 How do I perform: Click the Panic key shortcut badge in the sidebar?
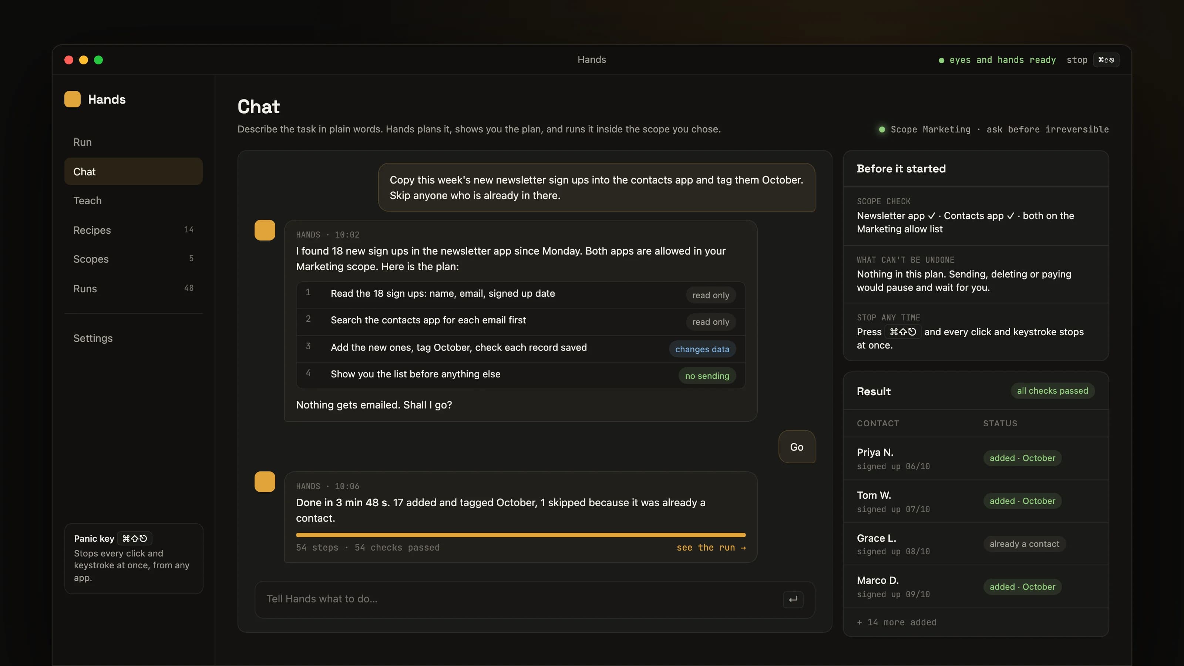click(134, 538)
